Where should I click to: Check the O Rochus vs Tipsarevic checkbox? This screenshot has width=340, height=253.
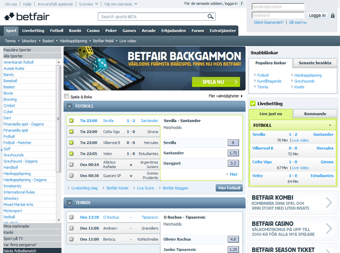pyautogui.click(x=71, y=217)
